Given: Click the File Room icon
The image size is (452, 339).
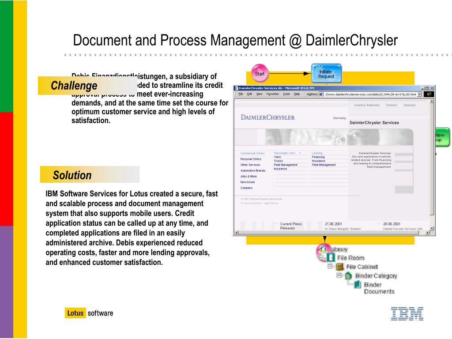Looking at the screenshot, I should [331, 257].
